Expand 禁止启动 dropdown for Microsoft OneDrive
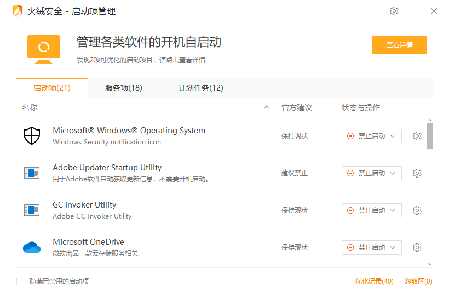This screenshot has width=449, height=295. pos(371,247)
